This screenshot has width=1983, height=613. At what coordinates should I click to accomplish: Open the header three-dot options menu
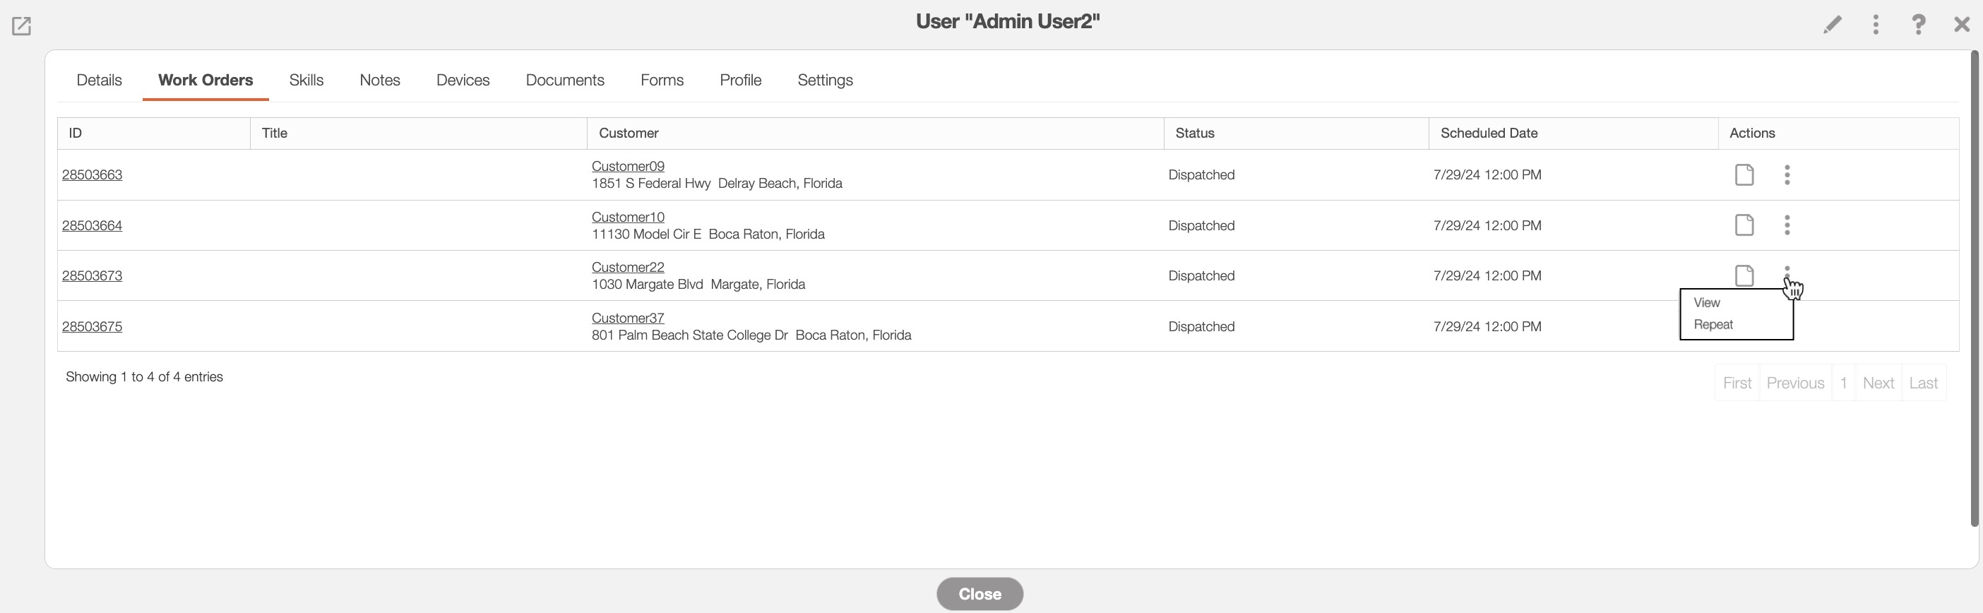(x=1875, y=25)
